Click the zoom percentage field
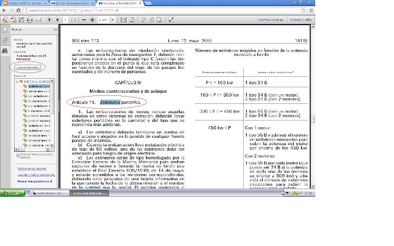 (104, 20)
